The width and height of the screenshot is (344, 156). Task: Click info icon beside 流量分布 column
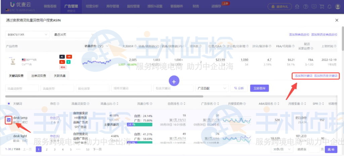coord(151,104)
